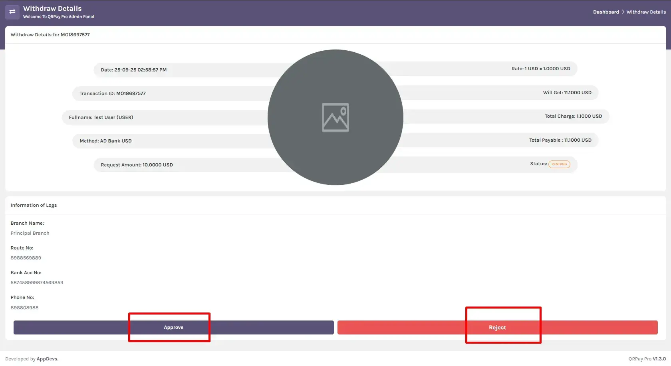The image size is (671, 366).
Task: Click the PENDING status badge
Action: (559, 164)
